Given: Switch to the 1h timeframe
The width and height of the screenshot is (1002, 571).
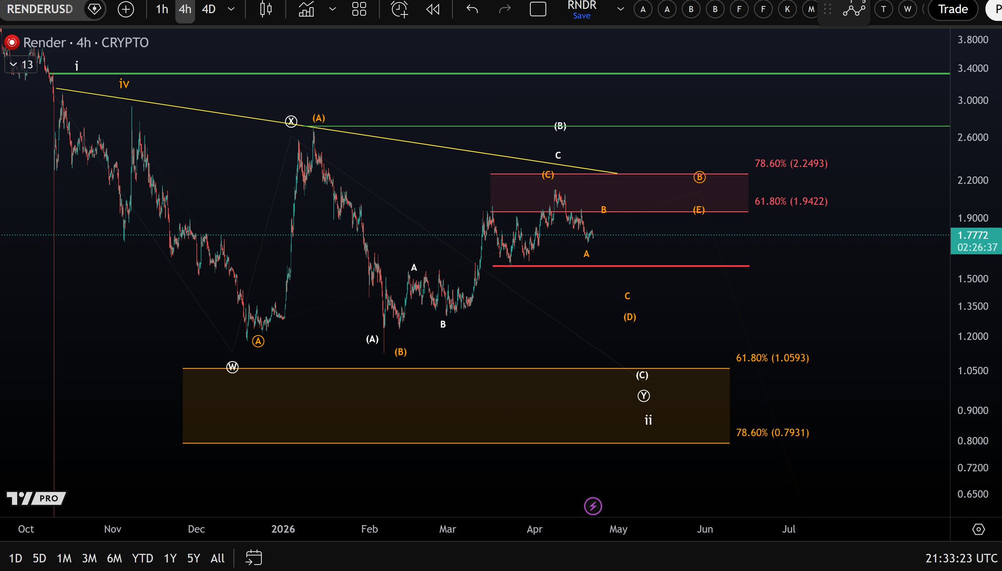Looking at the screenshot, I should point(162,9).
